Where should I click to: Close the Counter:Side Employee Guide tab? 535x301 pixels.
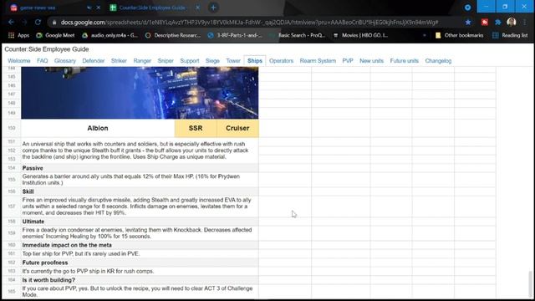[x=197, y=8]
